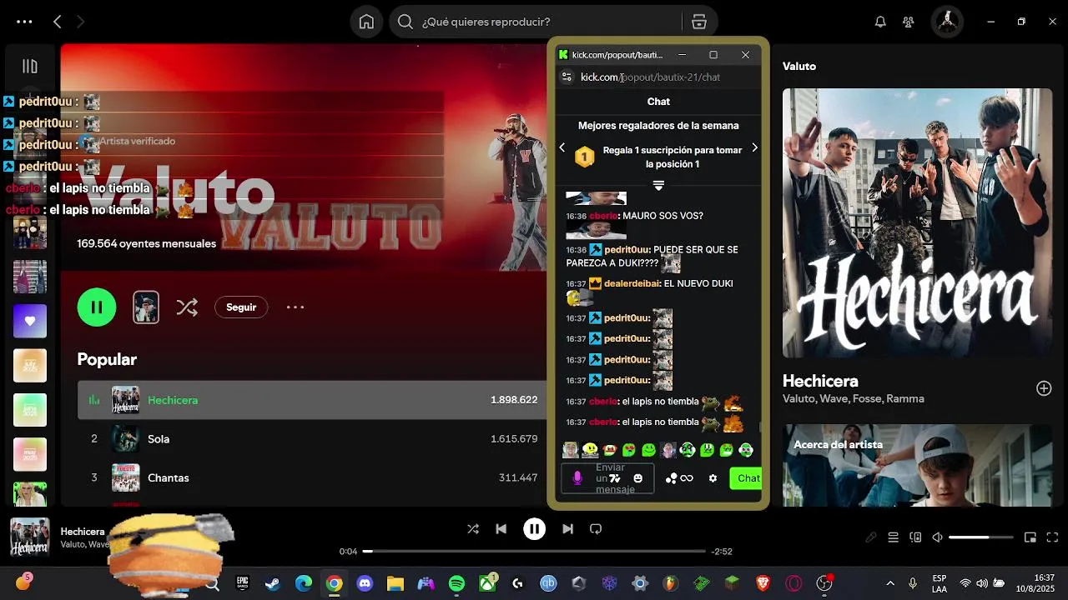Click Kick chat message input
This screenshot has height=600, width=1068.
(x=609, y=478)
